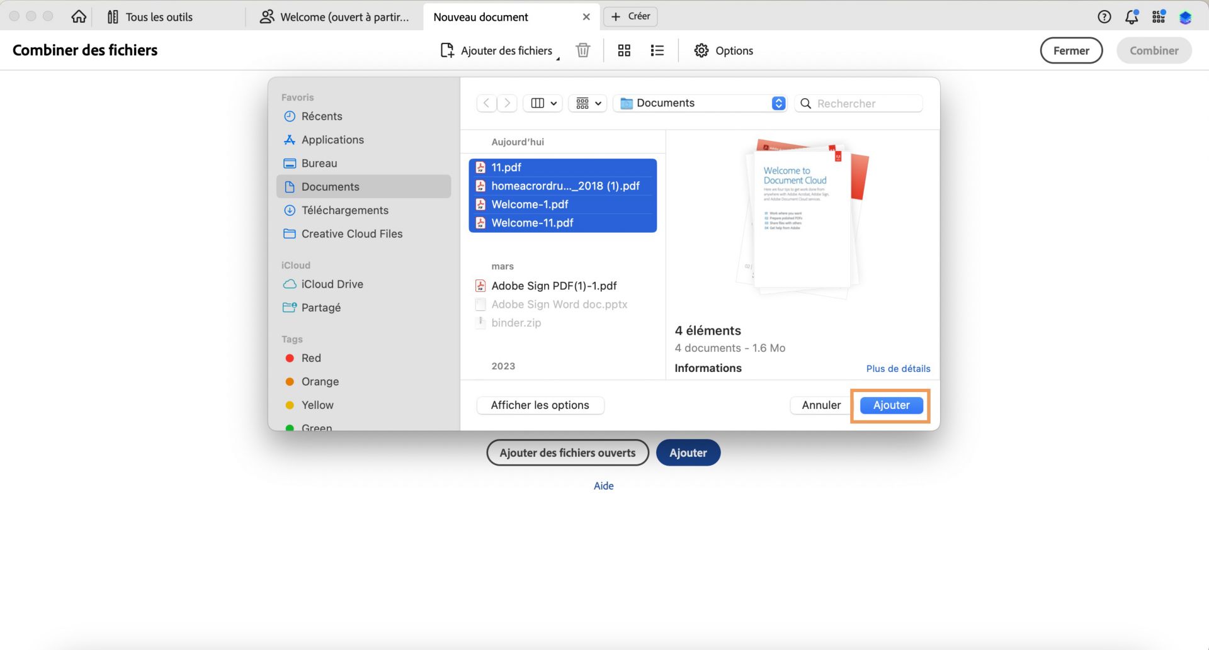
Task: Go to the Acrobat home icon
Action: (79, 17)
